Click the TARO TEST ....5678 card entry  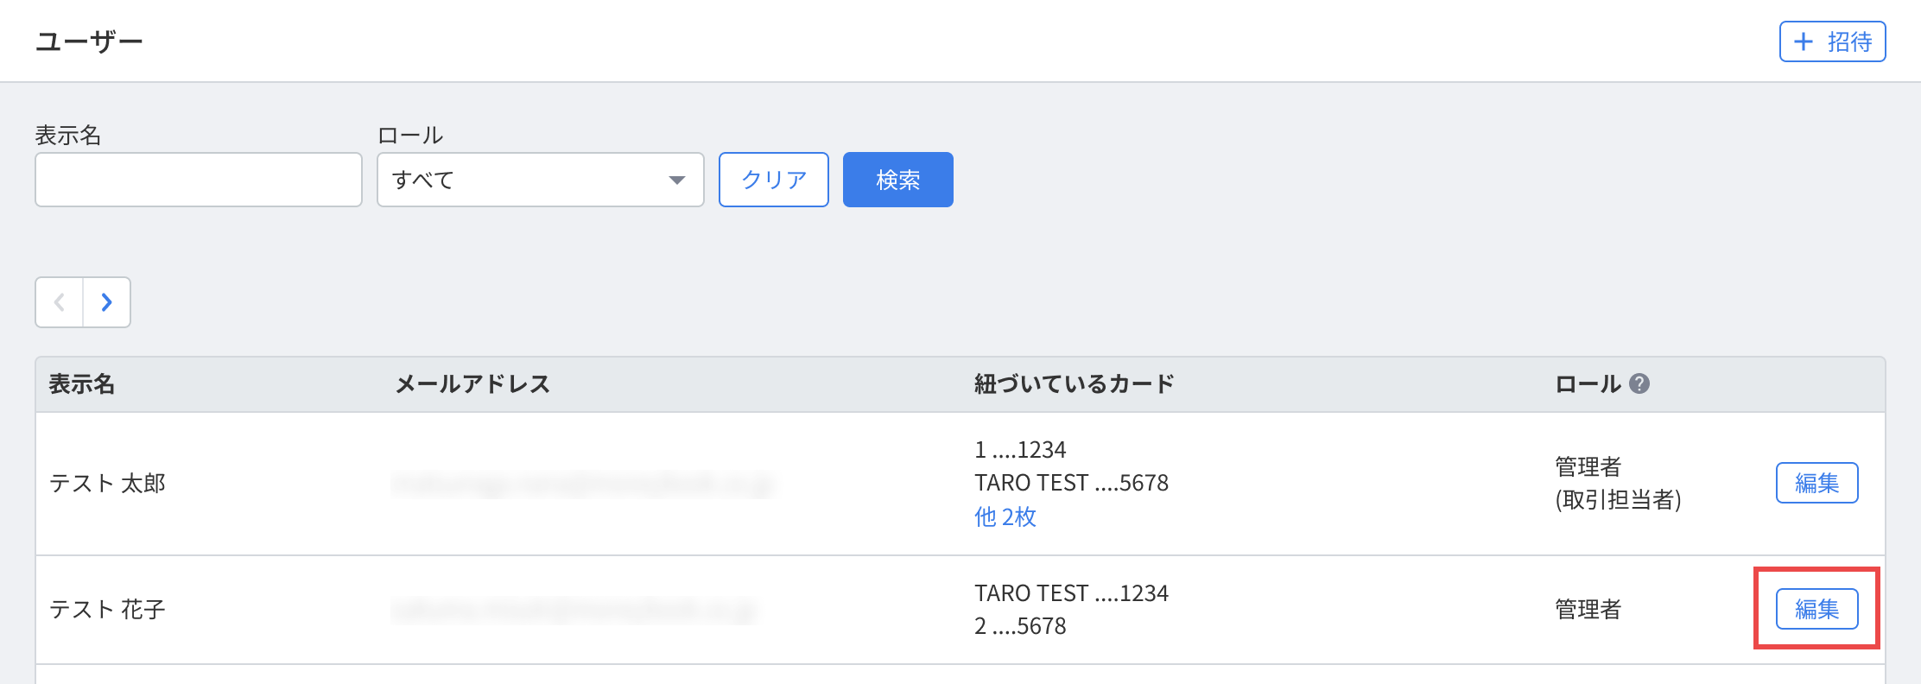pyautogui.click(x=1071, y=483)
